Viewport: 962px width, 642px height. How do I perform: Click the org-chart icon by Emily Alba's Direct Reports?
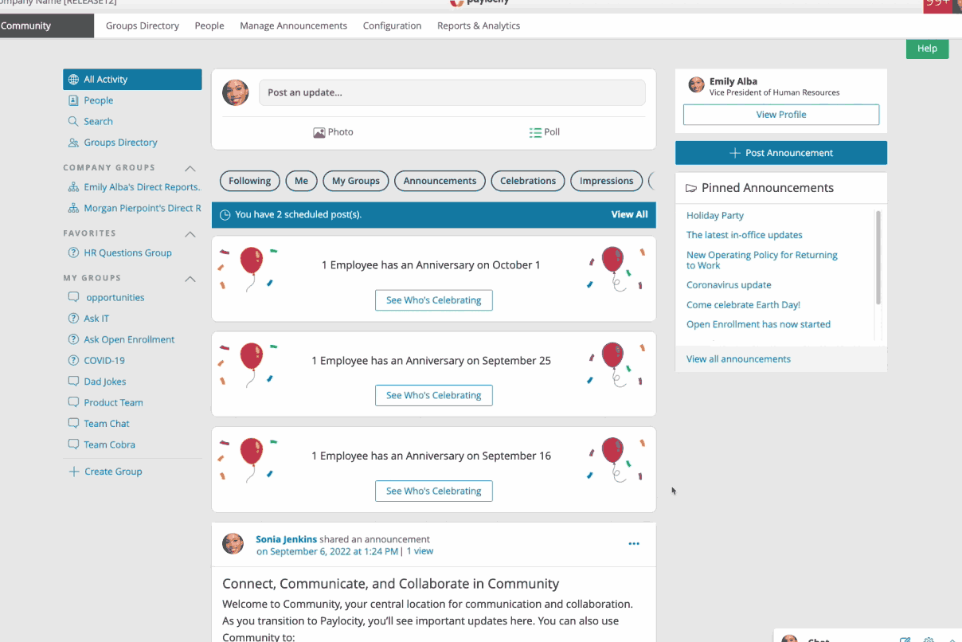click(73, 187)
